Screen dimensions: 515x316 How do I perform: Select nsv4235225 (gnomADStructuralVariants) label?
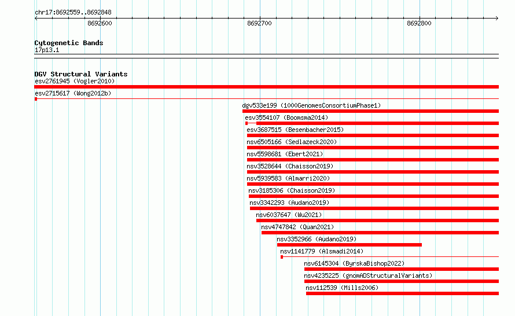tap(368, 275)
